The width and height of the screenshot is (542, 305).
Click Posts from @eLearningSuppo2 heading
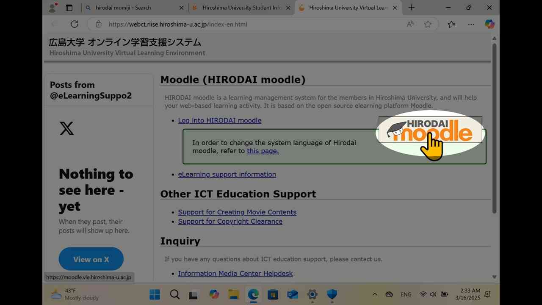coord(91,90)
